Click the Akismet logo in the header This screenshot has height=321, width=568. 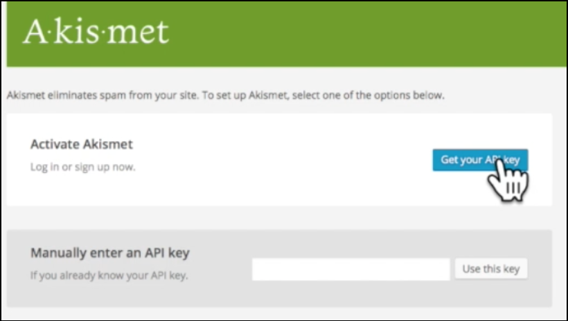click(96, 32)
